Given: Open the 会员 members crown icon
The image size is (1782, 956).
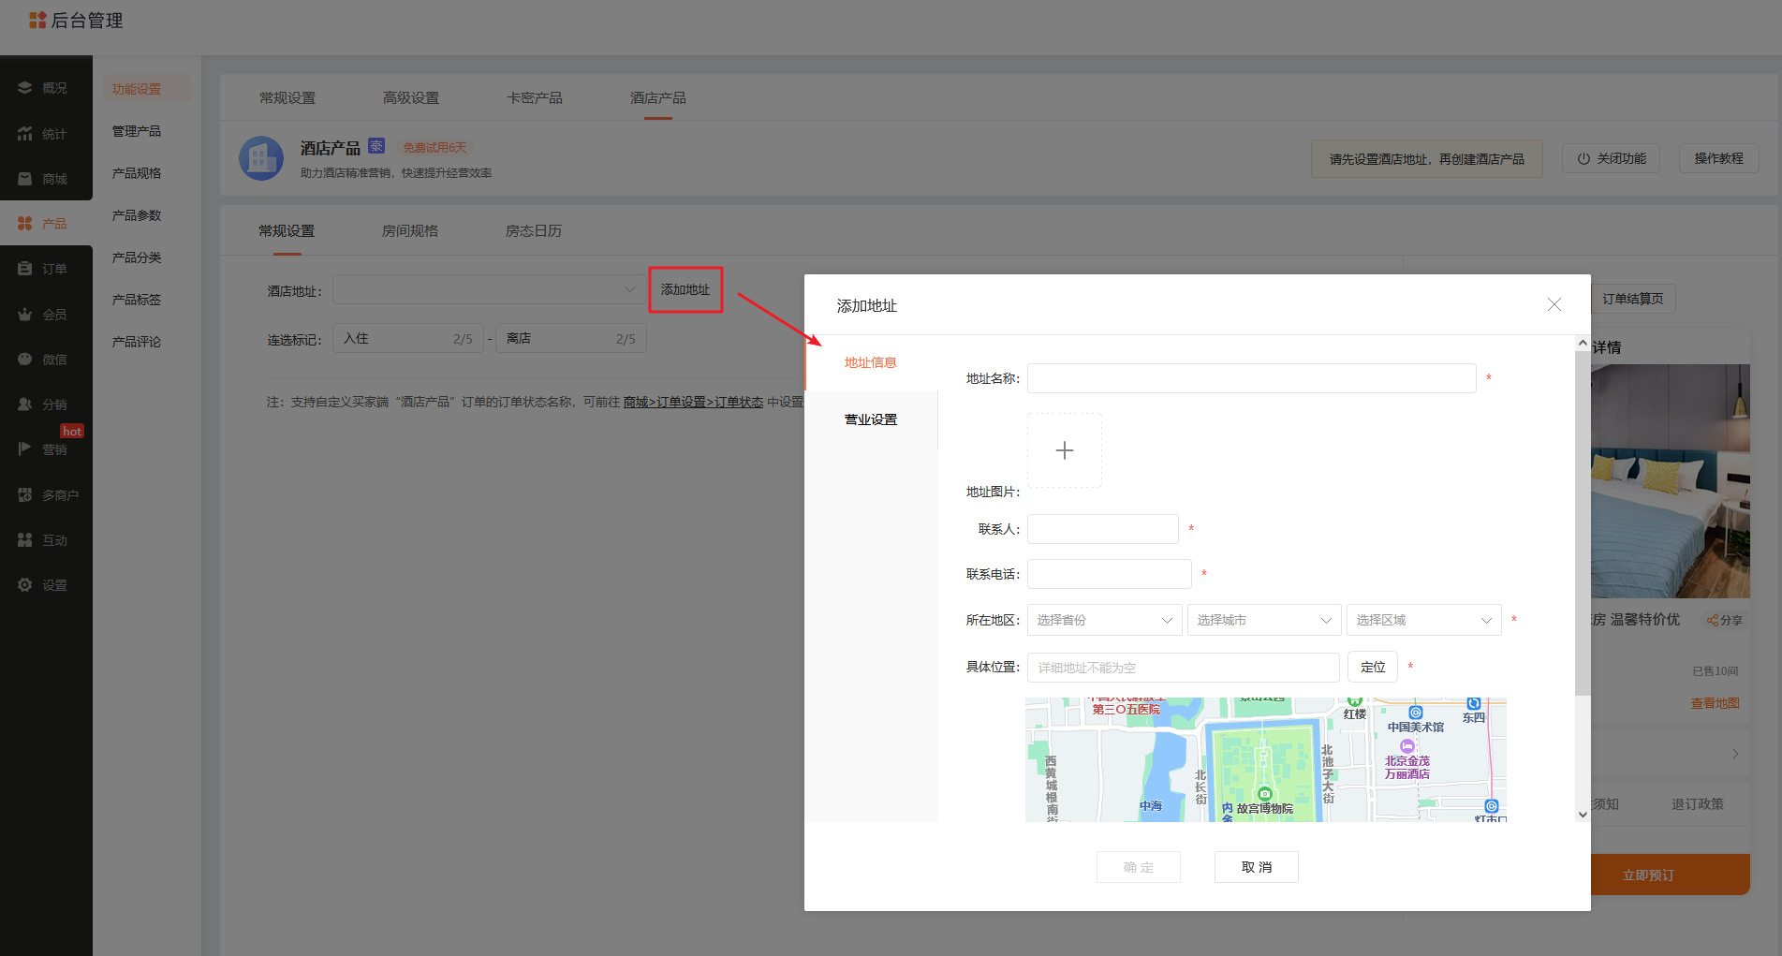Looking at the screenshot, I should point(25,315).
